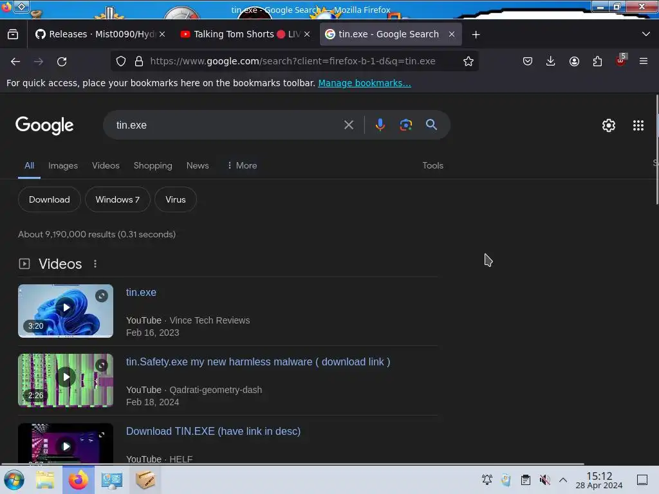Open the Firefox hamburger application menu
Image resolution: width=659 pixels, height=494 pixels.
pyautogui.click(x=644, y=61)
